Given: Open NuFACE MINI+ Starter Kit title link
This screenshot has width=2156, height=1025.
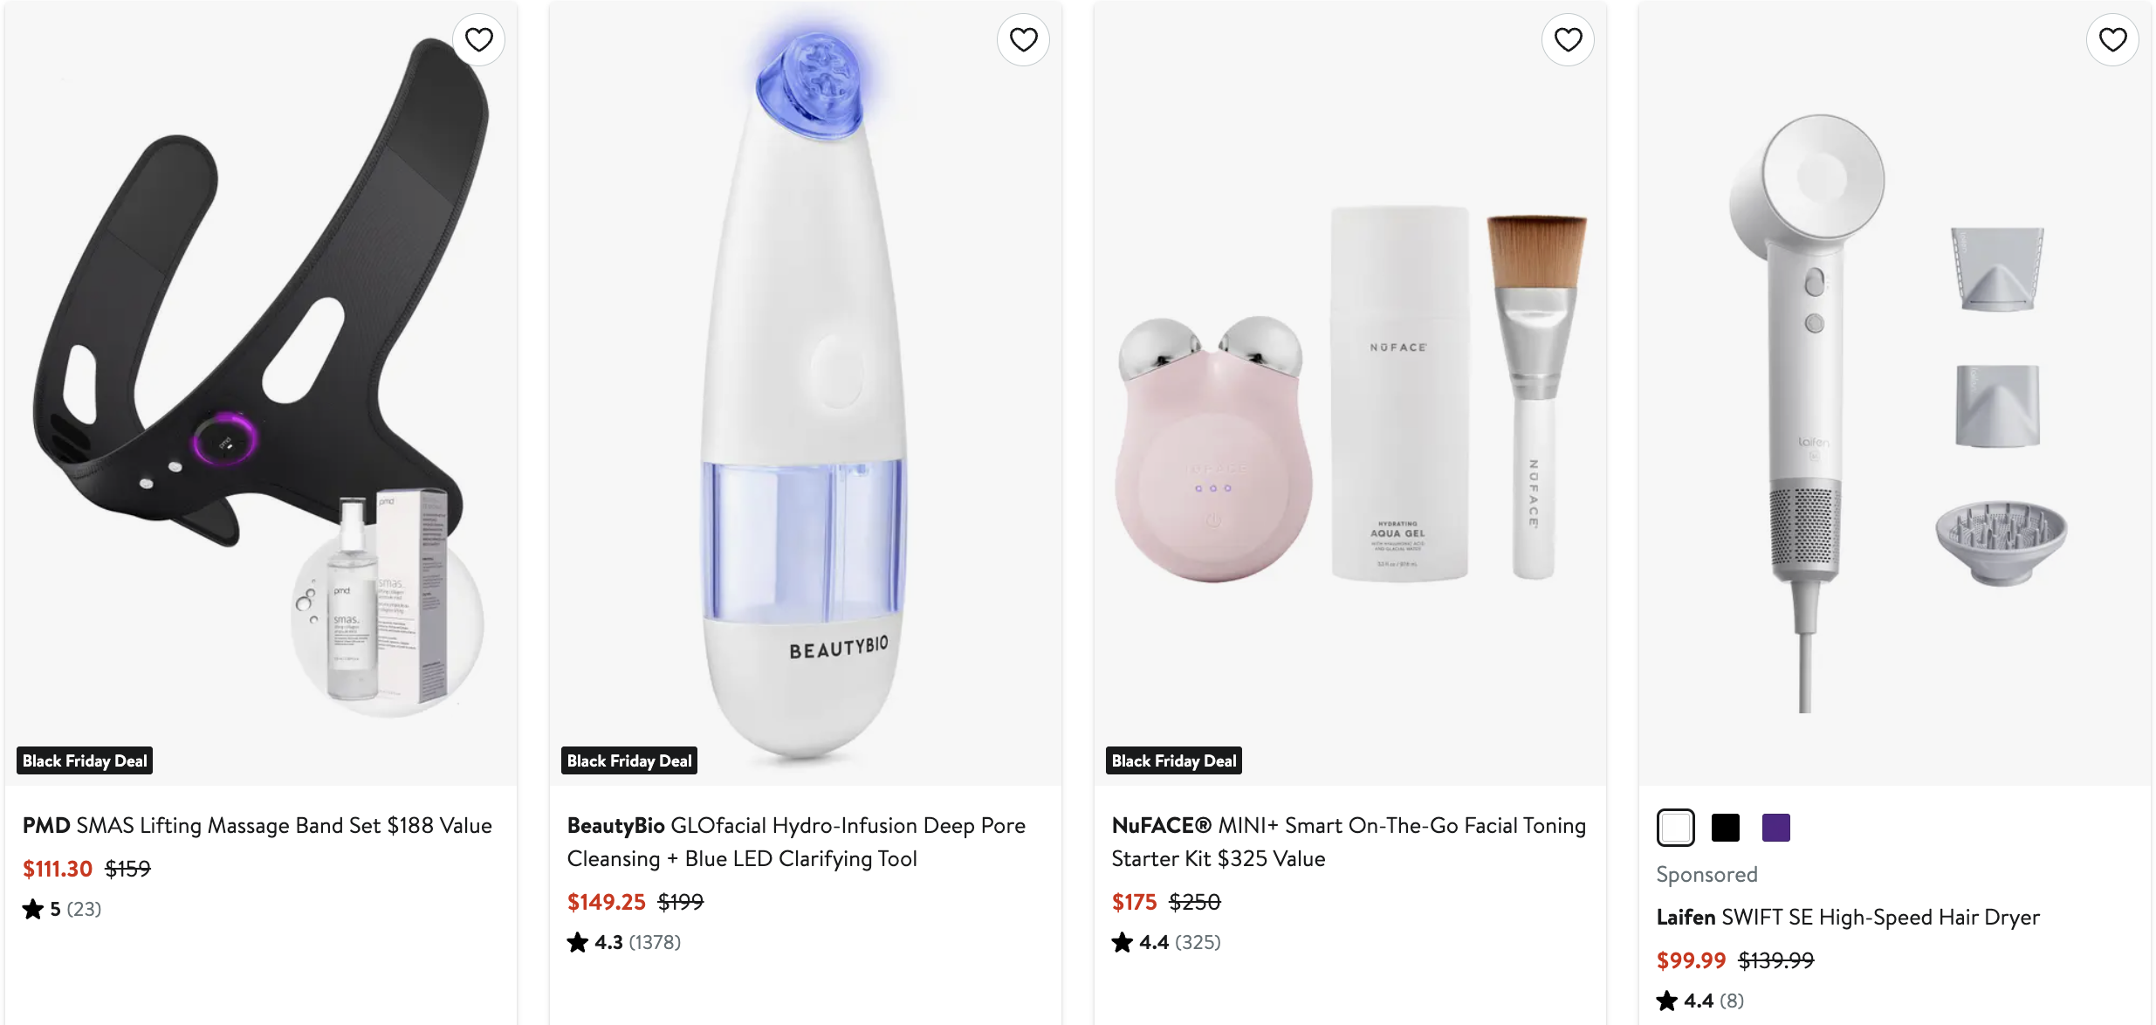Looking at the screenshot, I should (x=1349, y=842).
